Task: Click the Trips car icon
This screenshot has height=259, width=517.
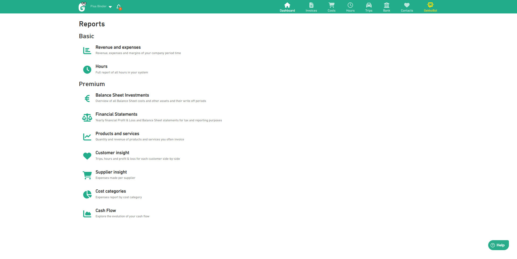Action: (x=369, y=5)
